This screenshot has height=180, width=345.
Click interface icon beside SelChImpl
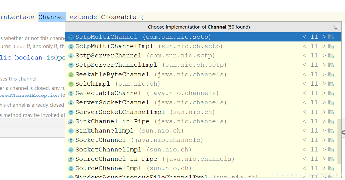pyautogui.click(x=71, y=84)
